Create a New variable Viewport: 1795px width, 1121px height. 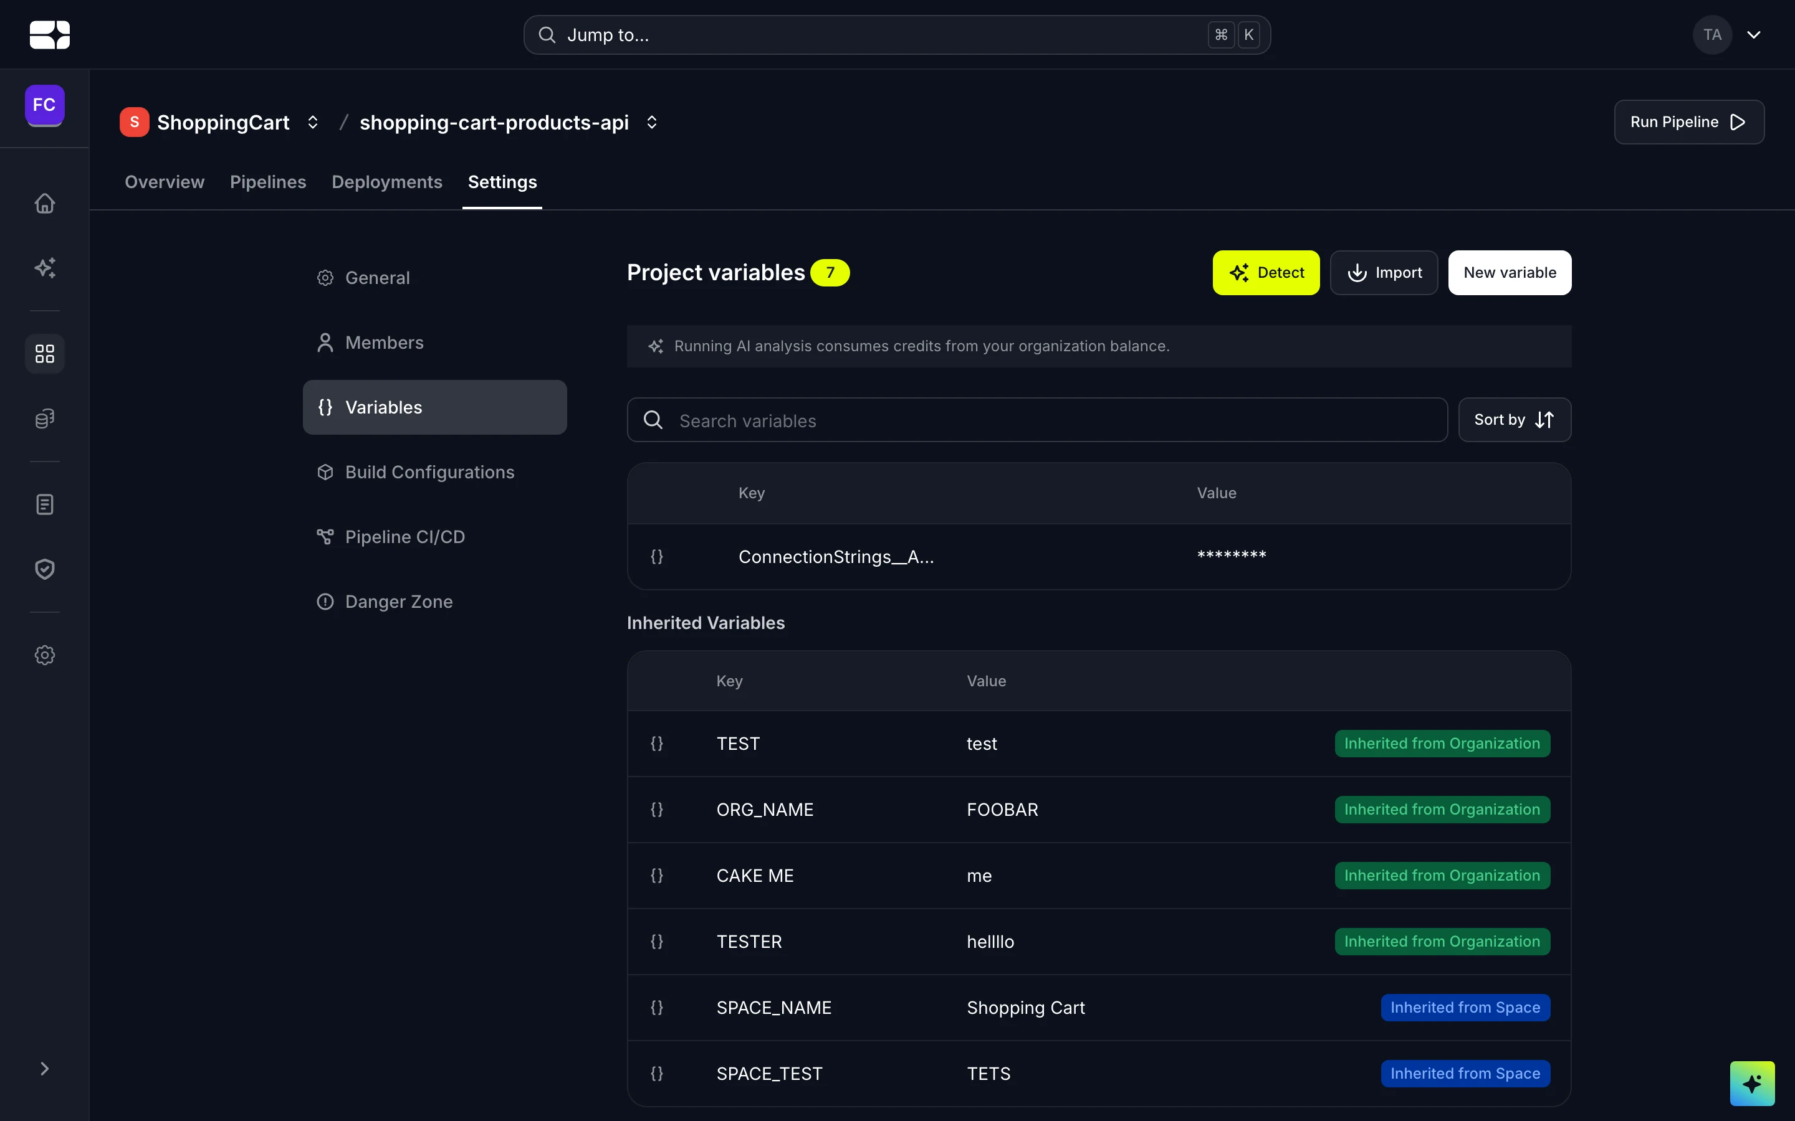(1510, 273)
